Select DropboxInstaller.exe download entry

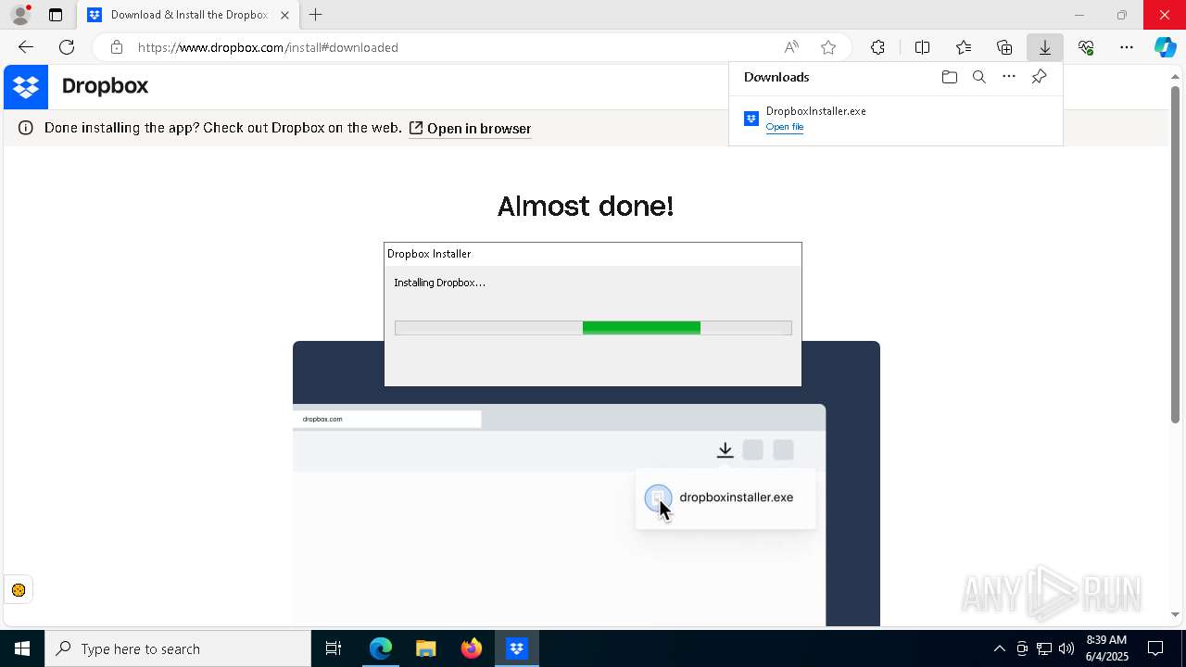pos(895,119)
